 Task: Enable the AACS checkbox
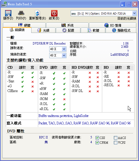(x=115, y=138)
